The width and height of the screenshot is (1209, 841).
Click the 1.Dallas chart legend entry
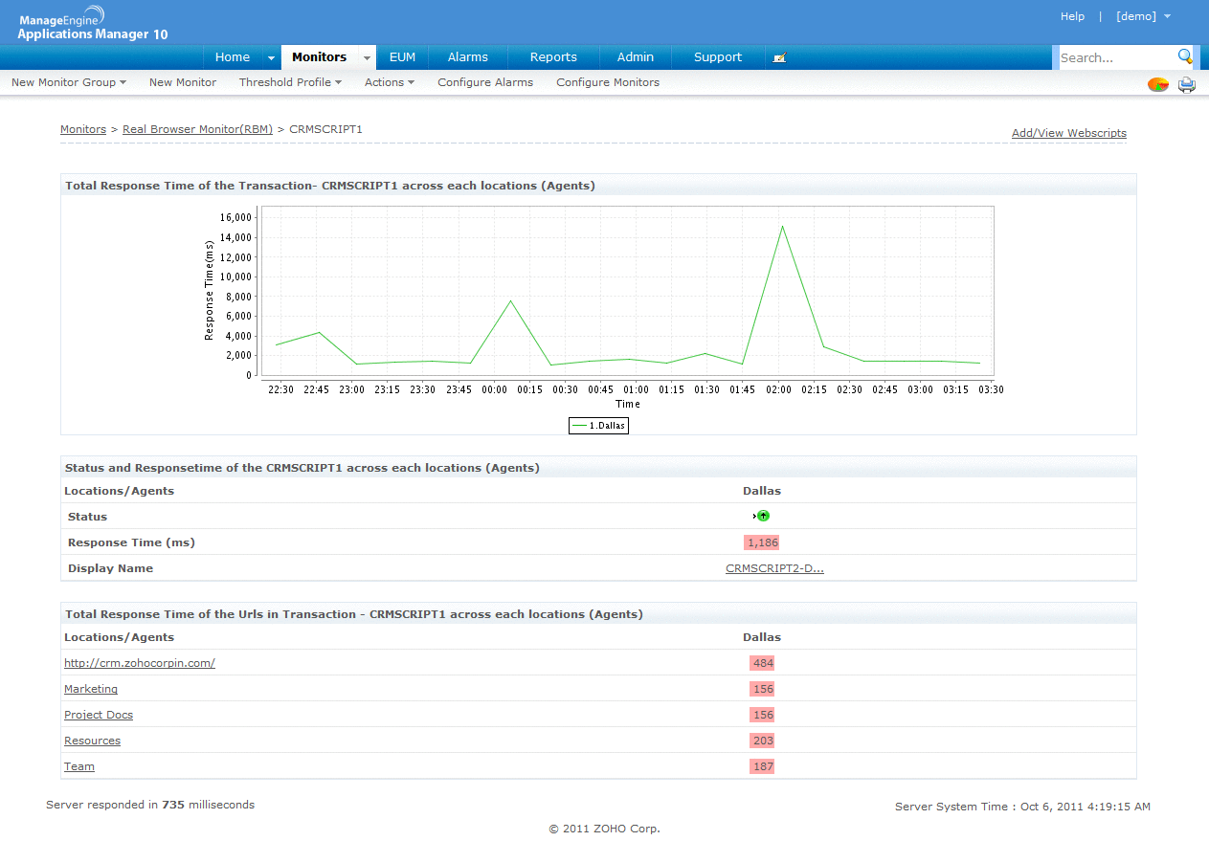[598, 426]
